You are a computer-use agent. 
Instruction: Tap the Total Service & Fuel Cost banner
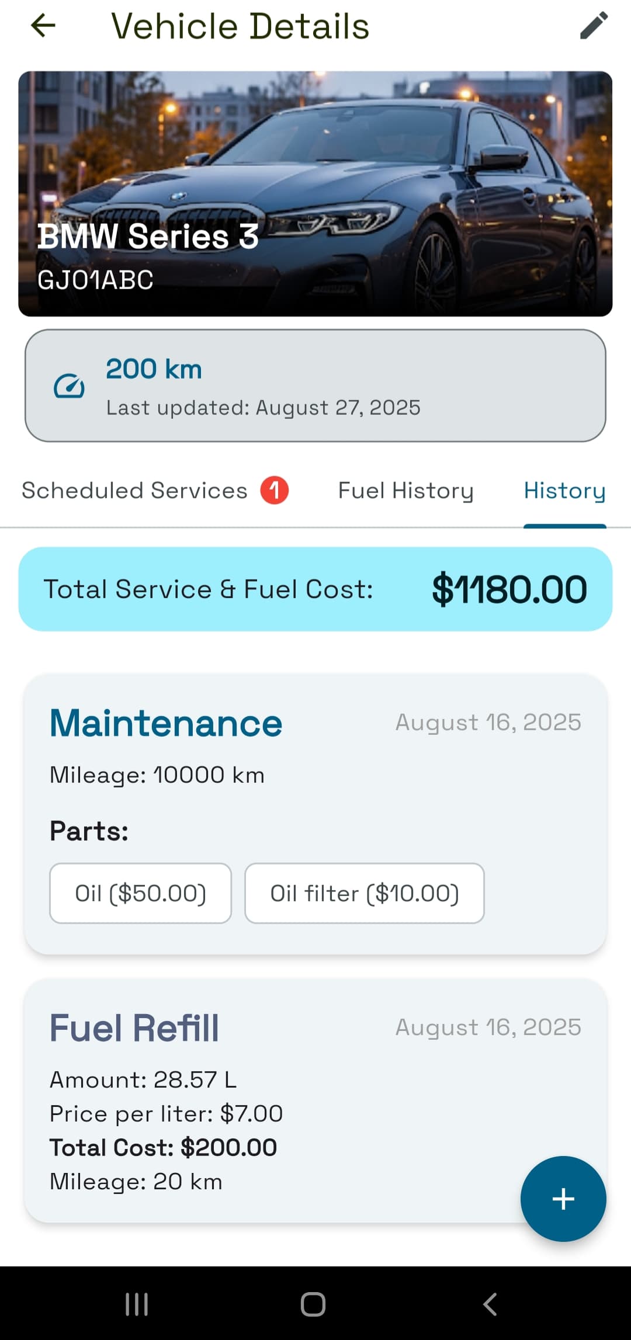(x=315, y=589)
